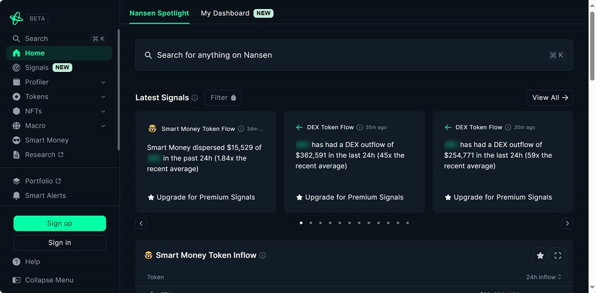Favorite the Smart Money Token Inflow widget
Image resolution: width=596 pixels, height=293 pixels.
pos(540,256)
